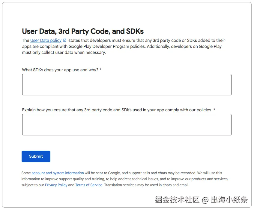Open the User Data policy link
Screen dimensions: 254x210
click(x=46, y=40)
